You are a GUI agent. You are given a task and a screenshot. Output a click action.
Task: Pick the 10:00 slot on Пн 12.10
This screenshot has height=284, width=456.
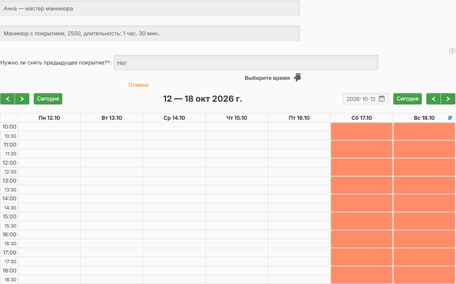click(49, 127)
